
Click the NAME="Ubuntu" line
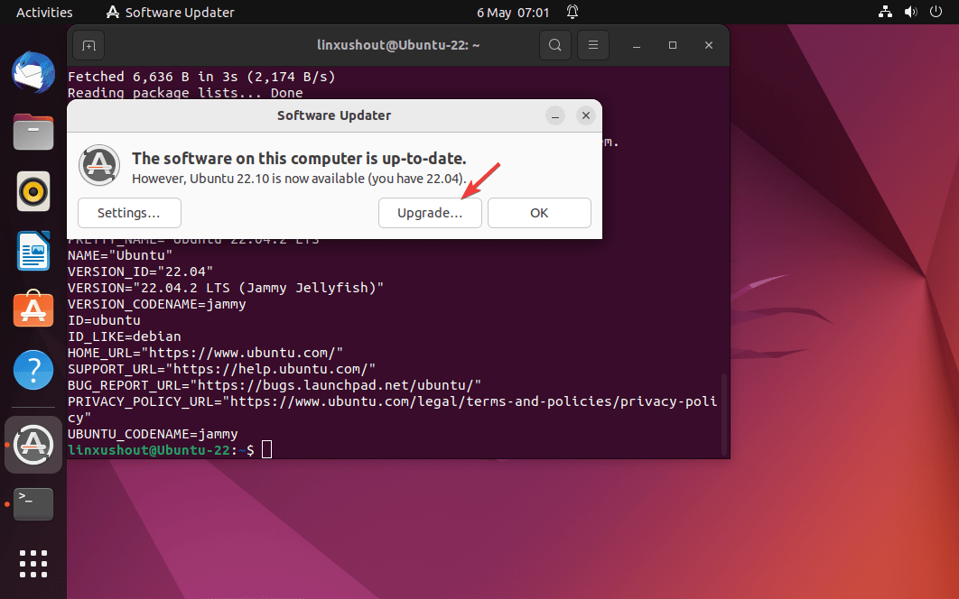(x=120, y=255)
